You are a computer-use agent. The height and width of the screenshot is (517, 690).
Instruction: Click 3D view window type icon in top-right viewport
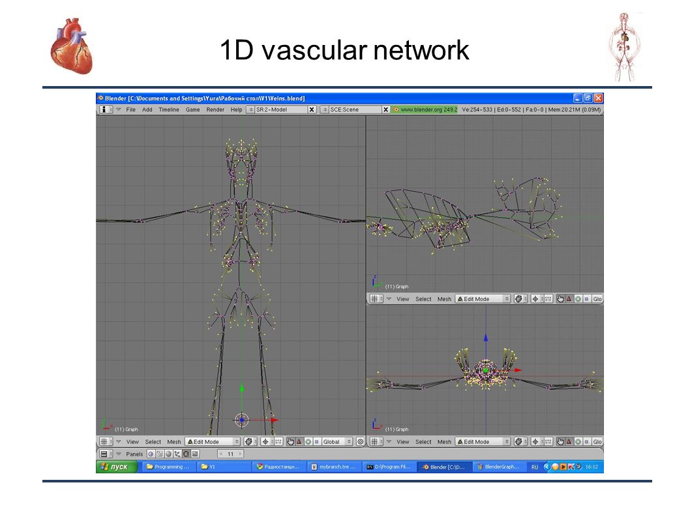coord(376,299)
